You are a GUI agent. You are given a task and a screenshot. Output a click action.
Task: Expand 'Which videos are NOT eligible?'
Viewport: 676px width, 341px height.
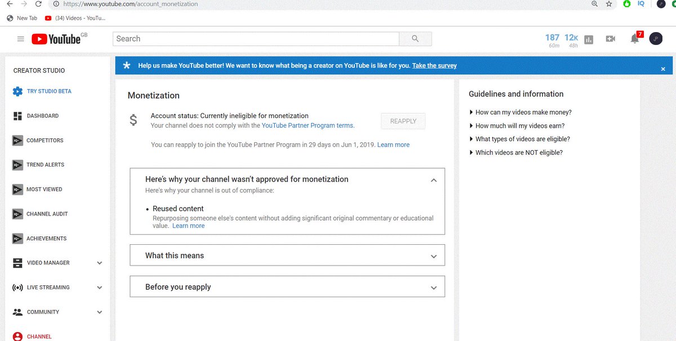pos(515,152)
